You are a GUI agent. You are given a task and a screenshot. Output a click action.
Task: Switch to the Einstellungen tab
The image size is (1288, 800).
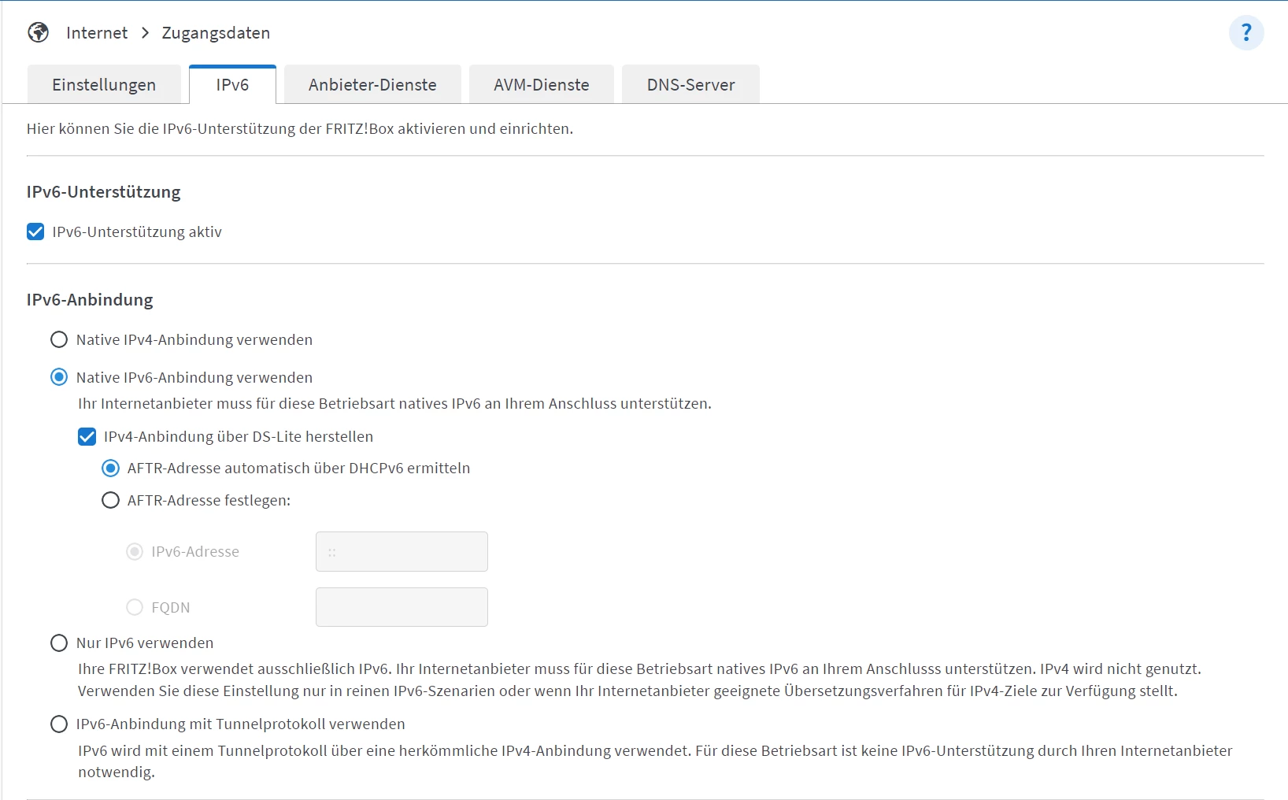[x=104, y=85]
